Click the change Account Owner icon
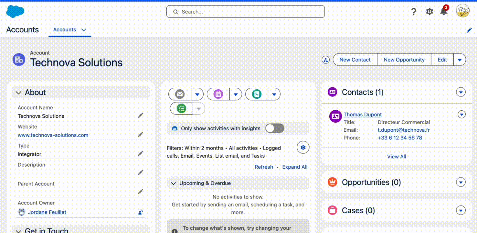477x233 pixels. 141,212
